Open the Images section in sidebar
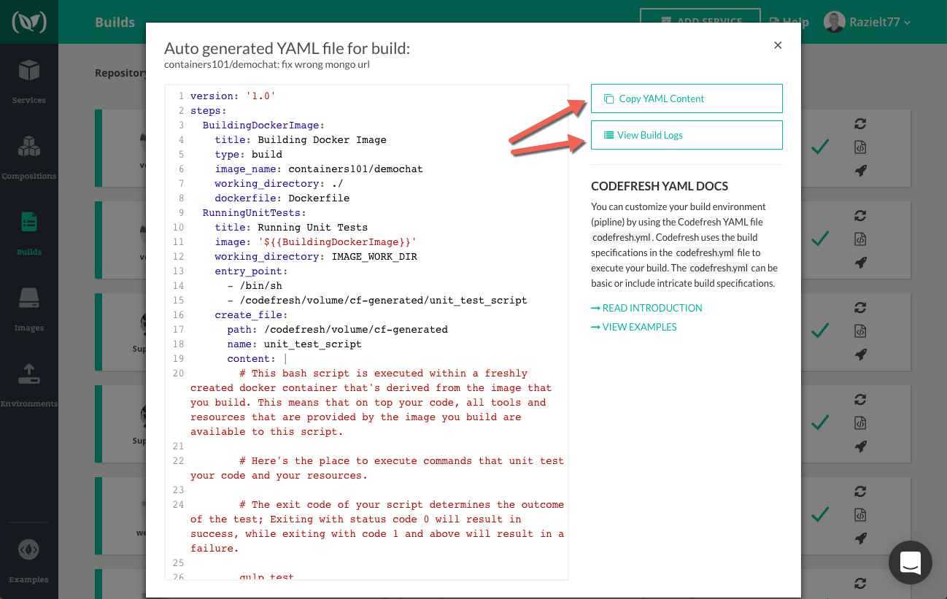The image size is (947, 599). pyautogui.click(x=28, y=309)
